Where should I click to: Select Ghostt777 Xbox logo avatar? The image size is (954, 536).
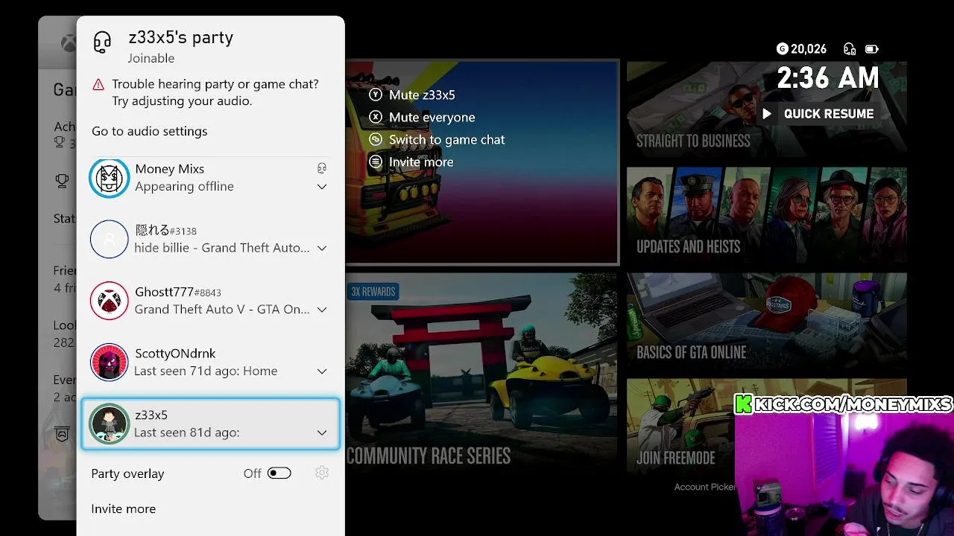[110, 301]
